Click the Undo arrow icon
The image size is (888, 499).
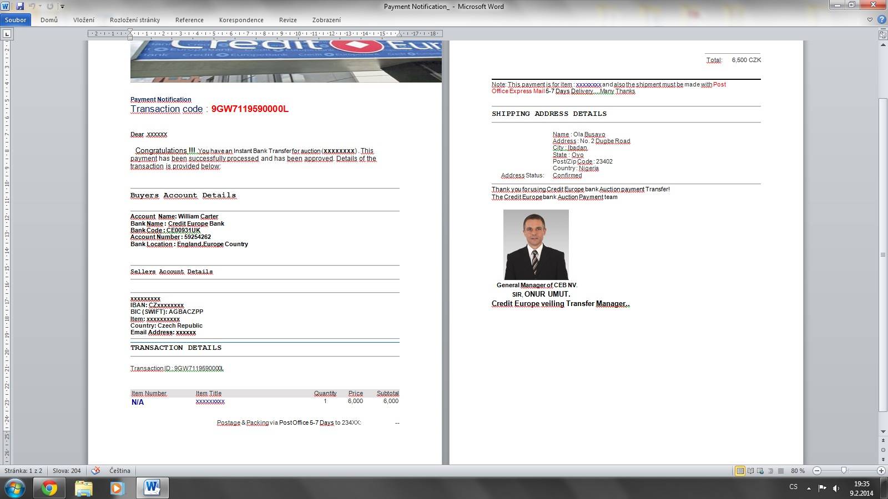click(32, 6)
